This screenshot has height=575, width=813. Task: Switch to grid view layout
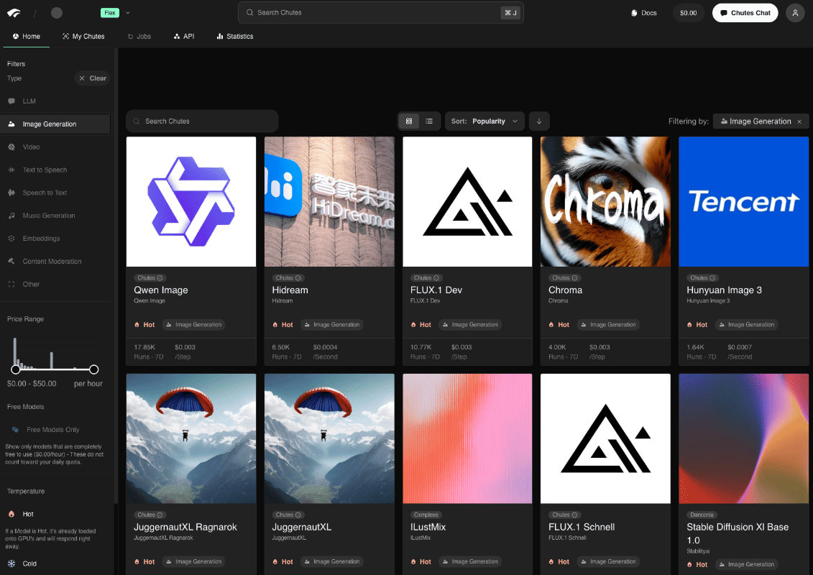409,121
